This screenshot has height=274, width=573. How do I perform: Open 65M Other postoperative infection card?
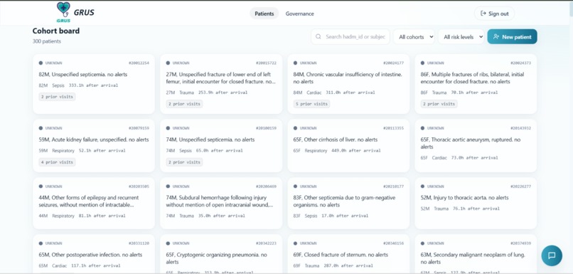coord(94,254)
